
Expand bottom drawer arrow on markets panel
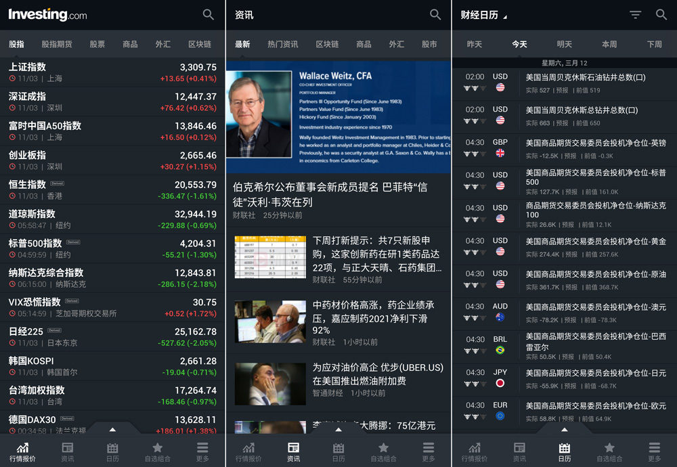112,430
